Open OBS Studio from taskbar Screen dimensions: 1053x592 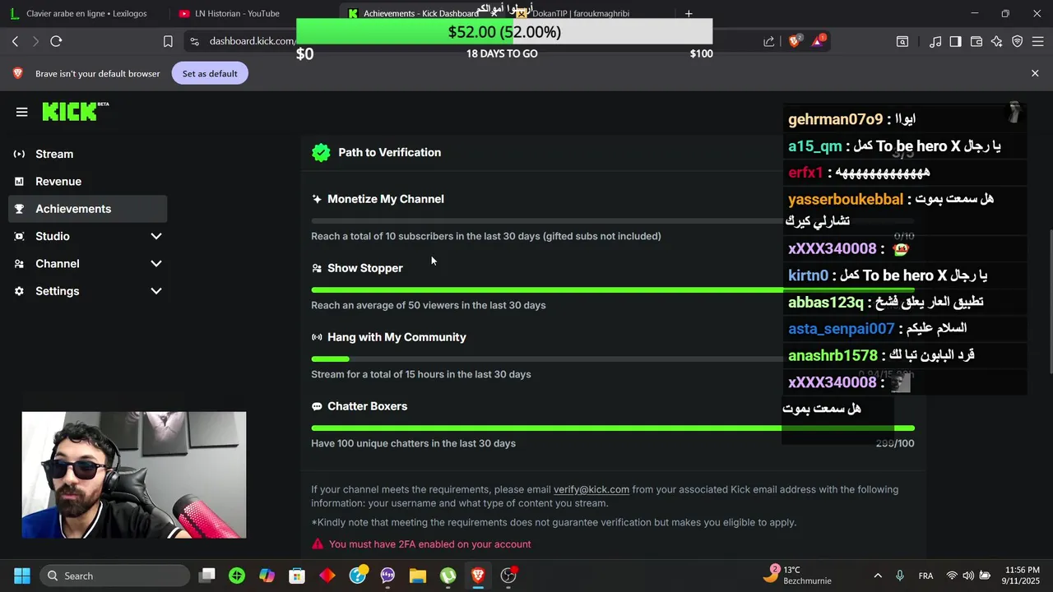[x=508, y=576]
